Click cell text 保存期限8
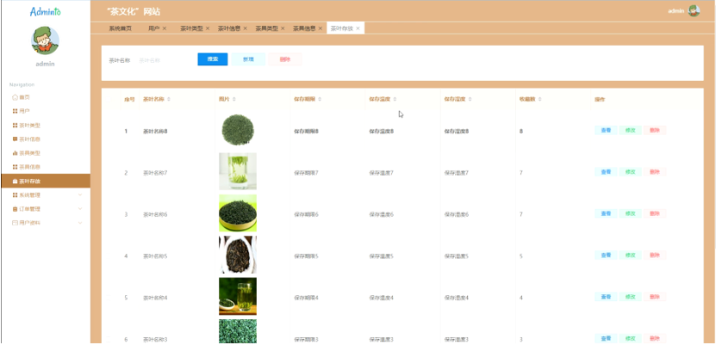Image resolution: width=716 pixels, height=345 pixels. [x=306, y=132]
